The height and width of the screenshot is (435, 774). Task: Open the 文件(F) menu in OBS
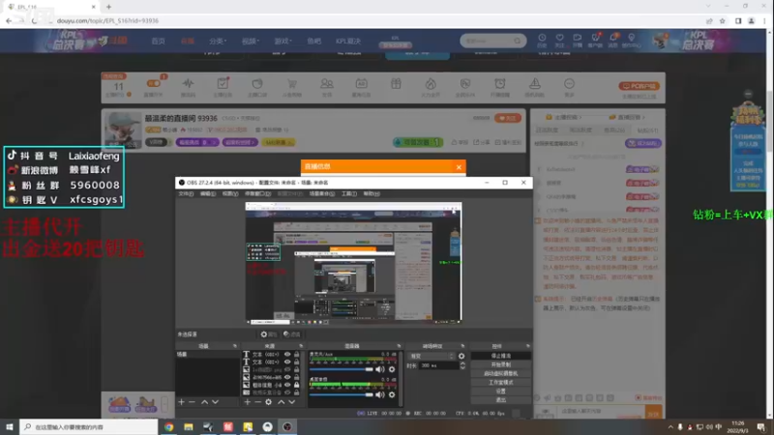pyautogui.click(x=186, y=194)
